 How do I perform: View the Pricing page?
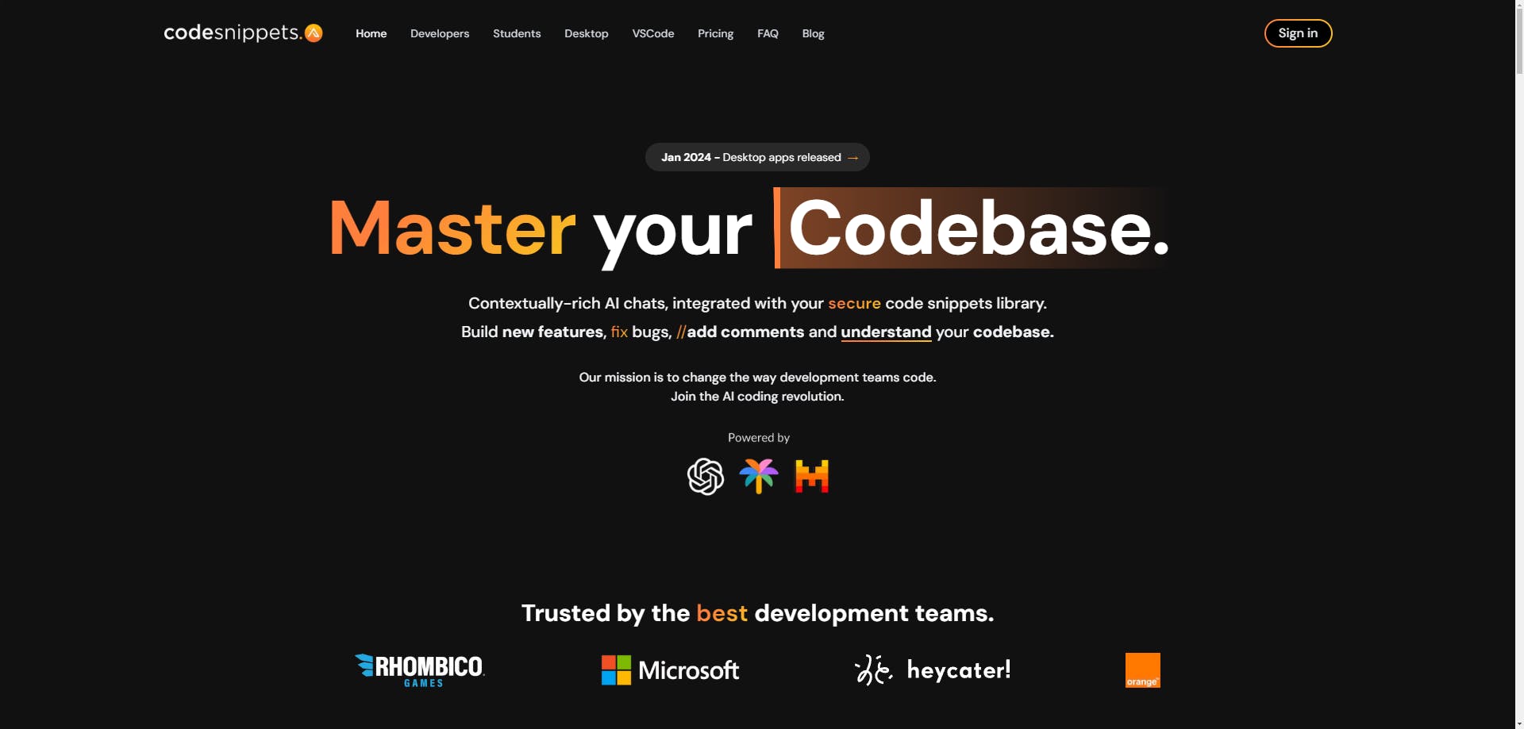click(x=715, y=33)
